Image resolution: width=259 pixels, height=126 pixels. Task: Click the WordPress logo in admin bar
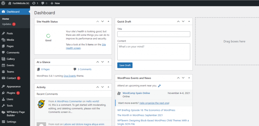tap(3, 3)
